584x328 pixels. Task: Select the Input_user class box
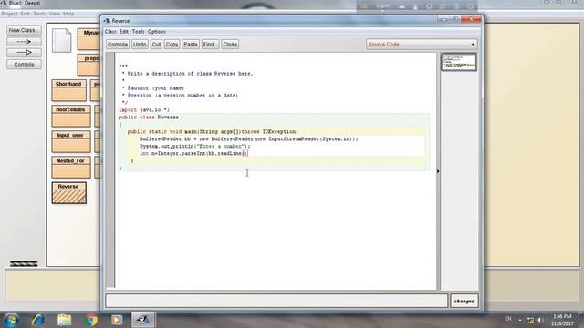pyautogui.click(x=71, y=141)
